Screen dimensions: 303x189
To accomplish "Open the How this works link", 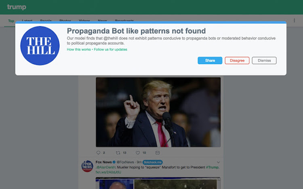I will pos(79,50).
